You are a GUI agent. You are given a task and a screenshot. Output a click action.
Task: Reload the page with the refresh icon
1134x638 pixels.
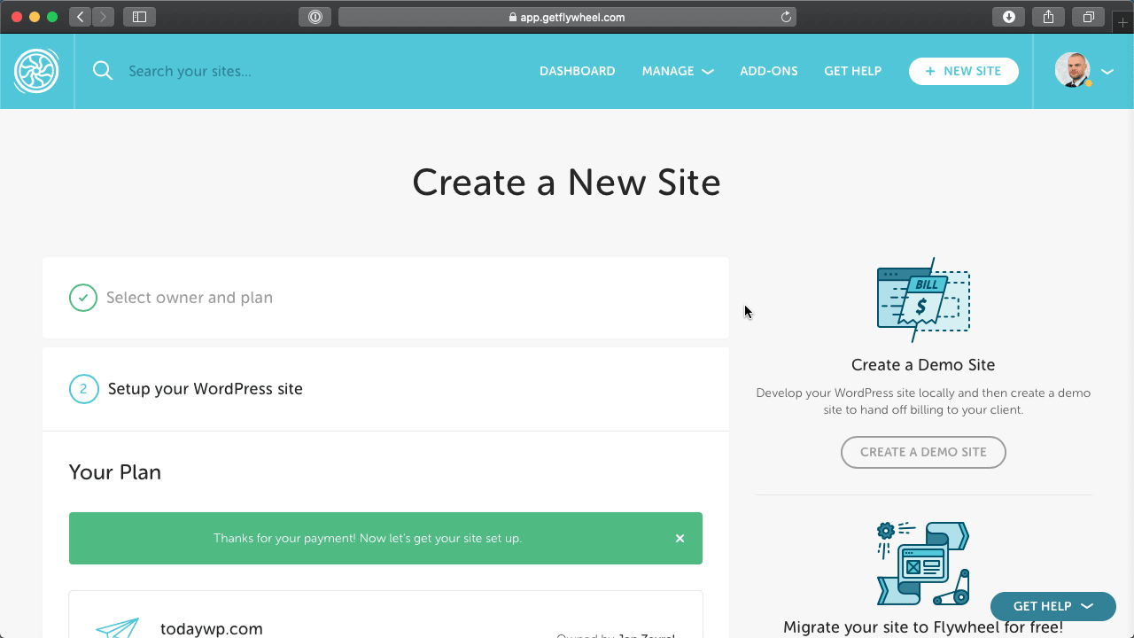[786, 17]
